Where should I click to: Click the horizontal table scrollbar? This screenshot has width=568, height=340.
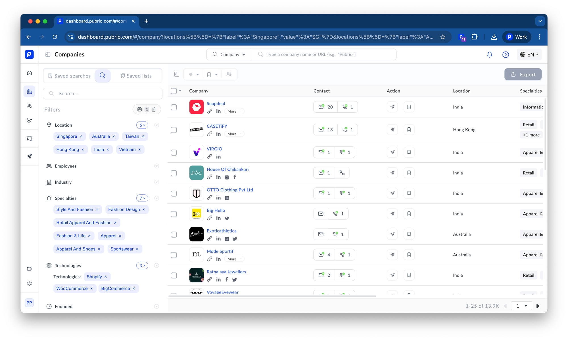click(x=272, y=296)
